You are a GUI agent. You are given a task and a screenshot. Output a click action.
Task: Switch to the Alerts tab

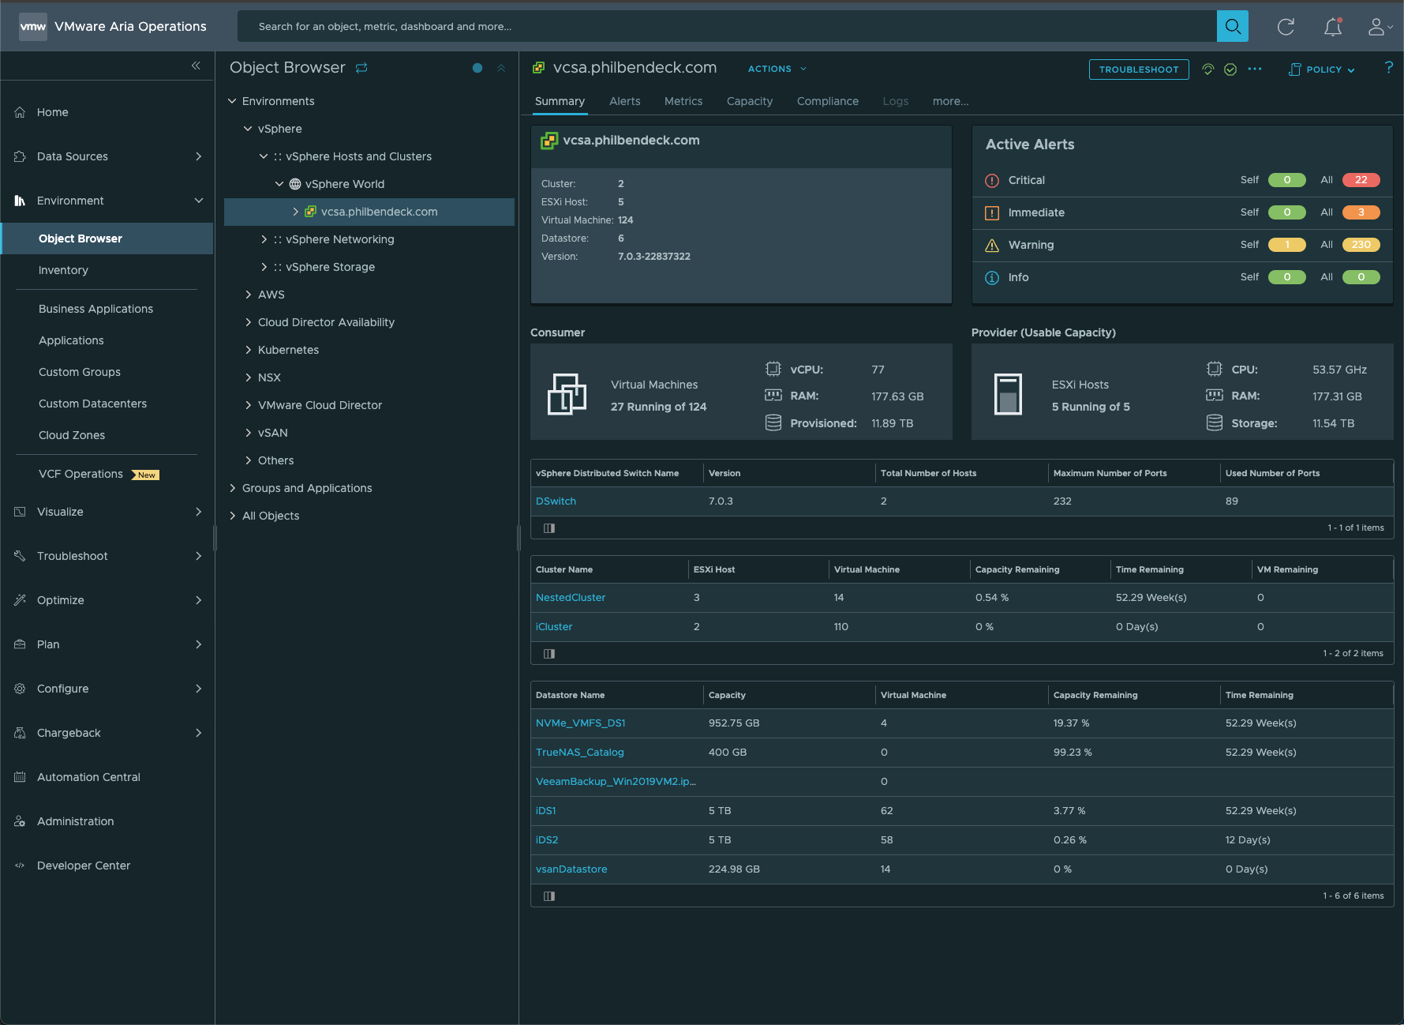coord(624,101)
